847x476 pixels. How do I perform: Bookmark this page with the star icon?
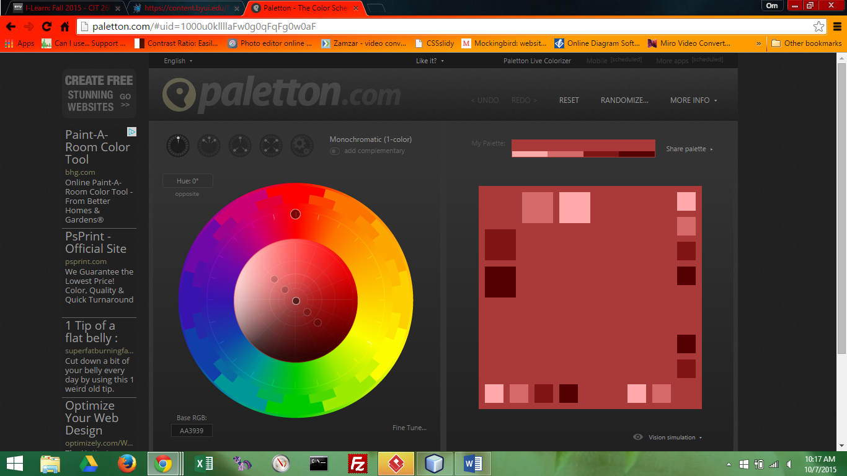pos(819,27)
